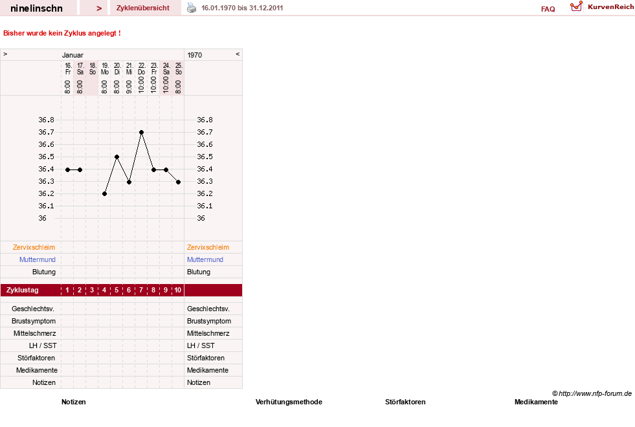Click the left Geschlechtsv. row label
Screen dimensions: 635x427
tap(33, 309)
